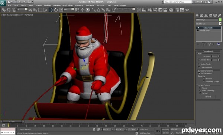Open the Edit menu

pos(9,6)
